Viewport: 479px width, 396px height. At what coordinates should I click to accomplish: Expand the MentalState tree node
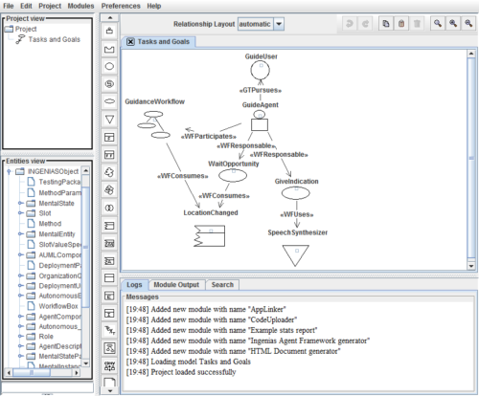click(20, 203)
